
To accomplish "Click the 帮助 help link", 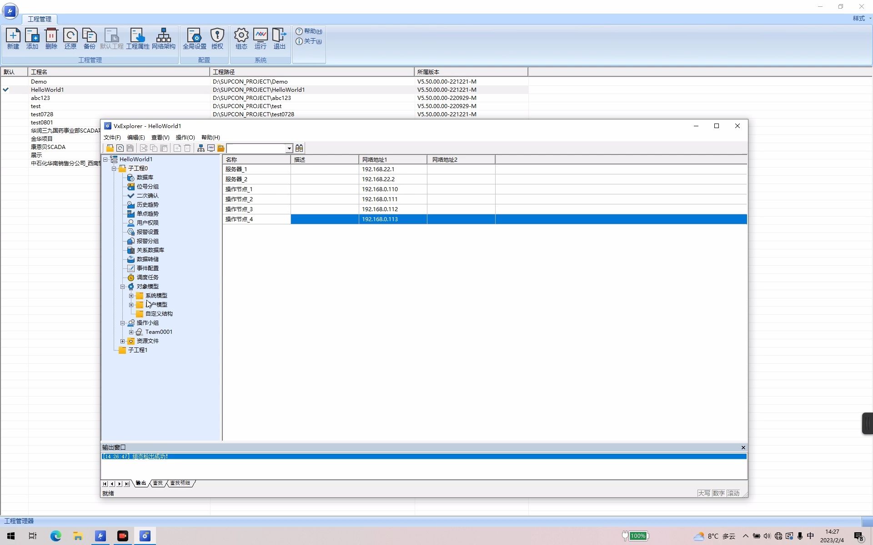I will point(309,31).
